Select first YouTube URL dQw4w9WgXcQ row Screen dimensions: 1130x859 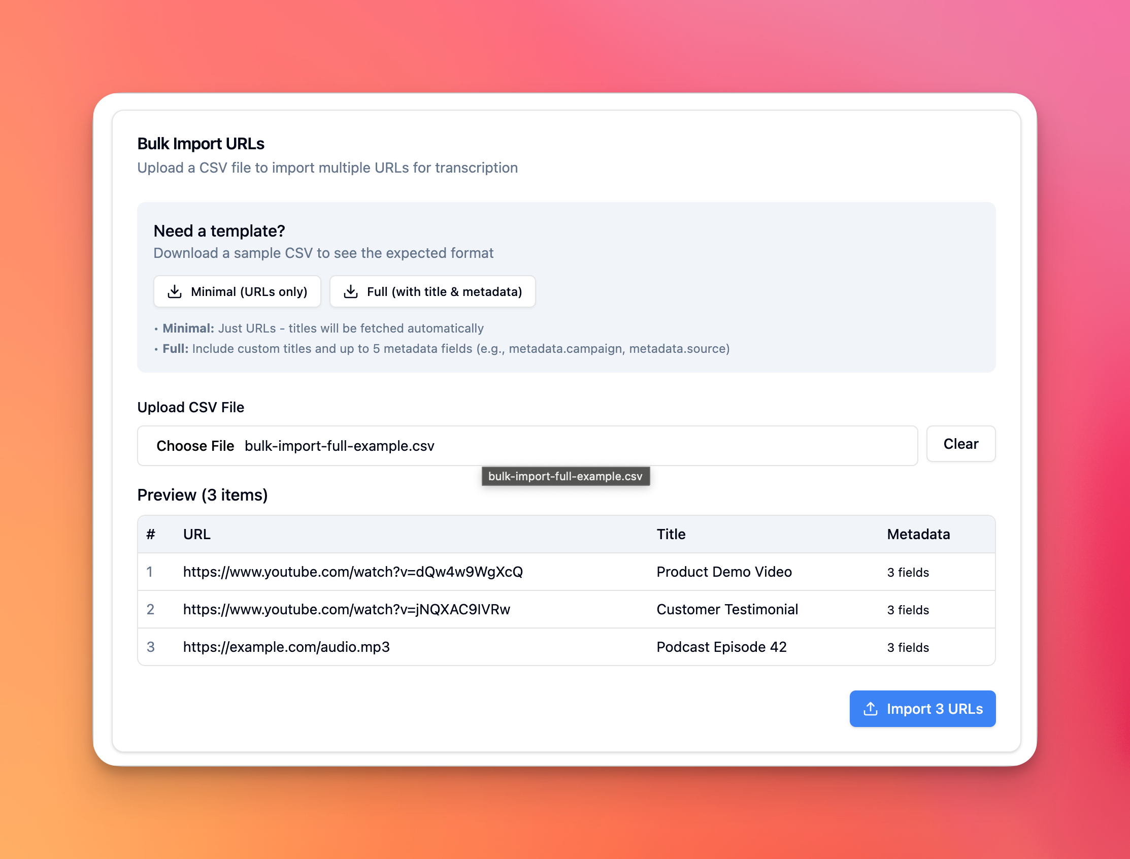353,572
